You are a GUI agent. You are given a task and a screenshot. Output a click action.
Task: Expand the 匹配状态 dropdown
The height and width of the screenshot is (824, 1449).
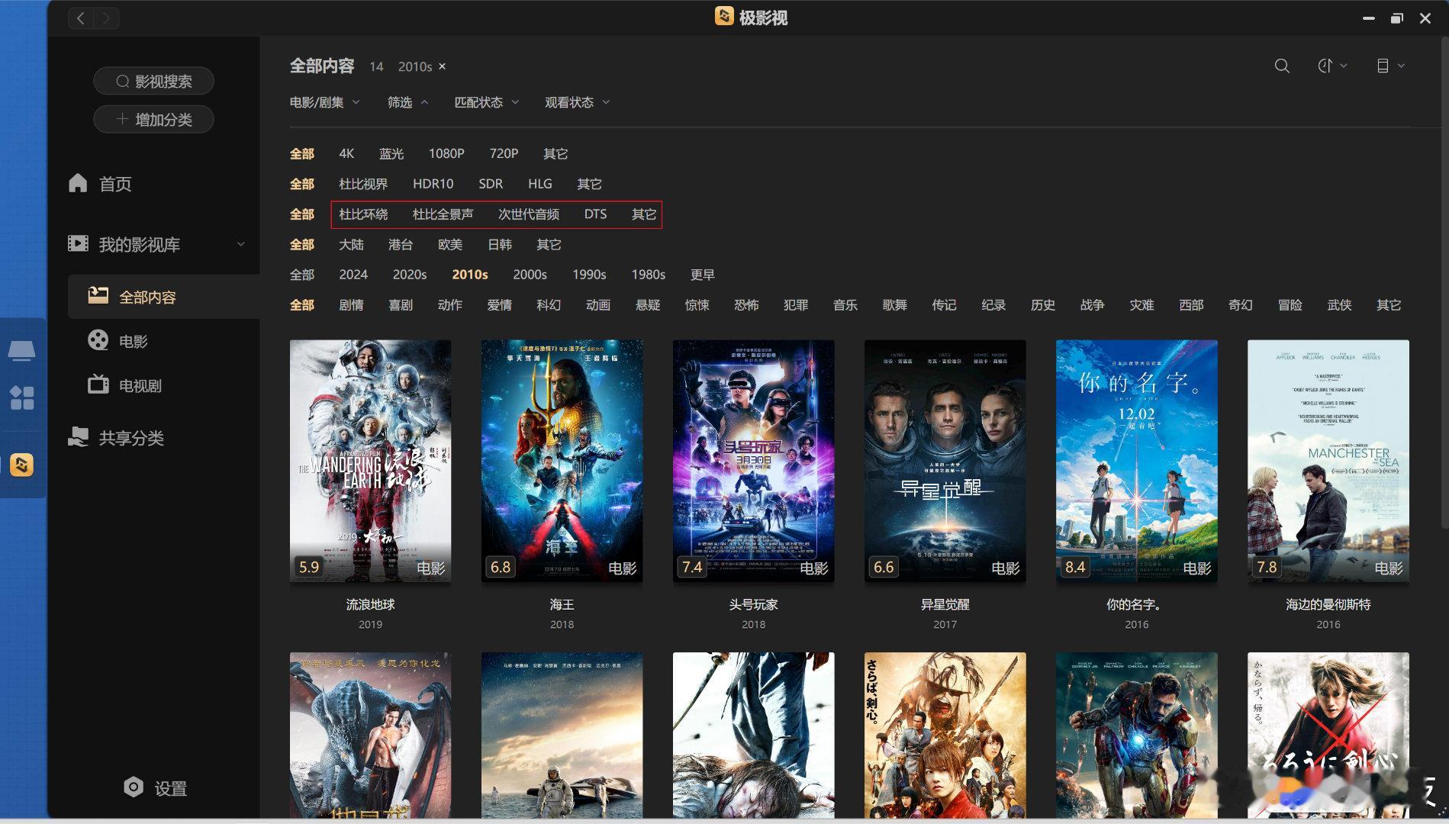pos(487,102)
